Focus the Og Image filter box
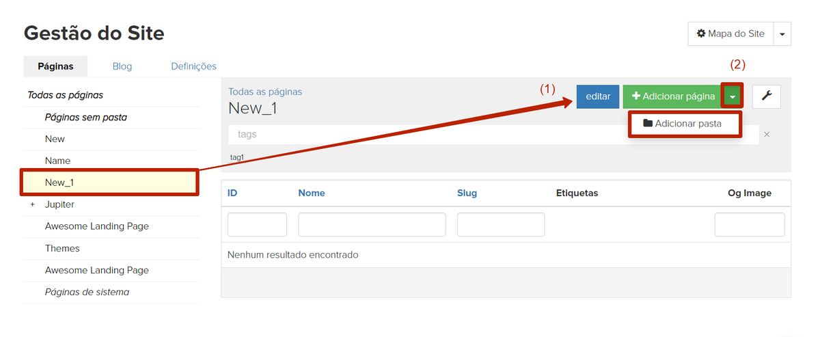820x337 pixels. tap(749, 224)
